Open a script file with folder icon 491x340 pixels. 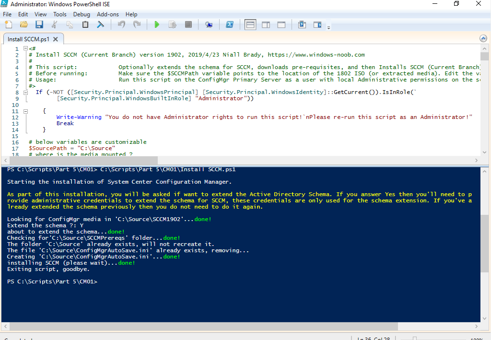click(23, 24)
